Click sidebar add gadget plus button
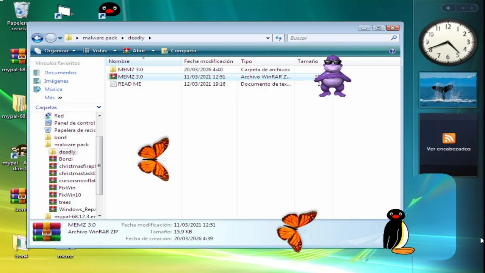Image resolution: width=485 pixels, height=273 pixels. (x=448, y=8)
